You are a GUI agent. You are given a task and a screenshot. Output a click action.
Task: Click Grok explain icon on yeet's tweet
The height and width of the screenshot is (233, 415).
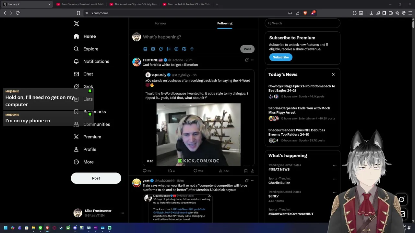click(247, 181)
